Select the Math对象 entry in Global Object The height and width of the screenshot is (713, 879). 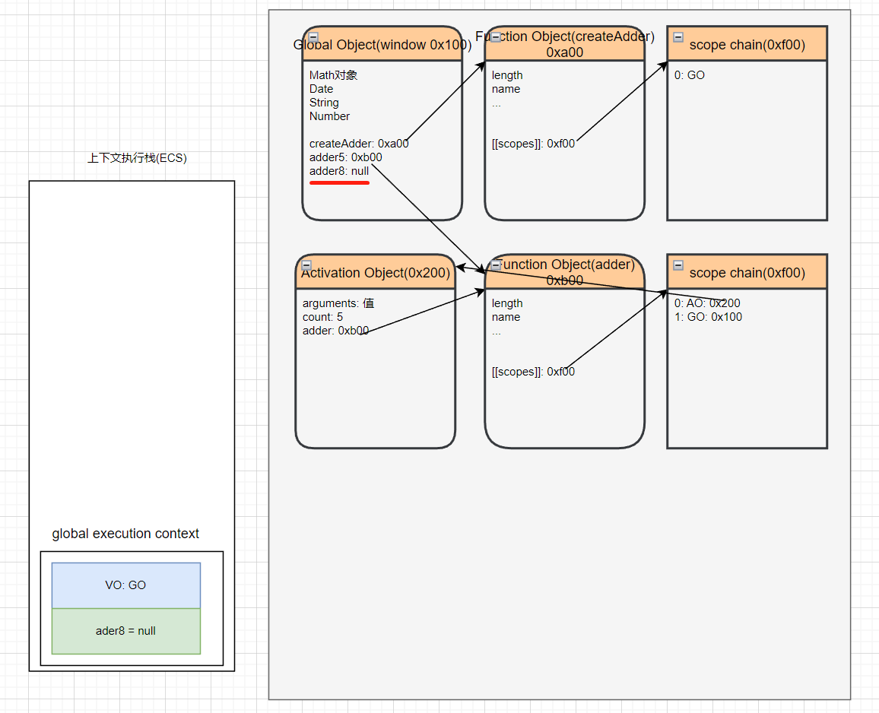(x=333, y=75)
